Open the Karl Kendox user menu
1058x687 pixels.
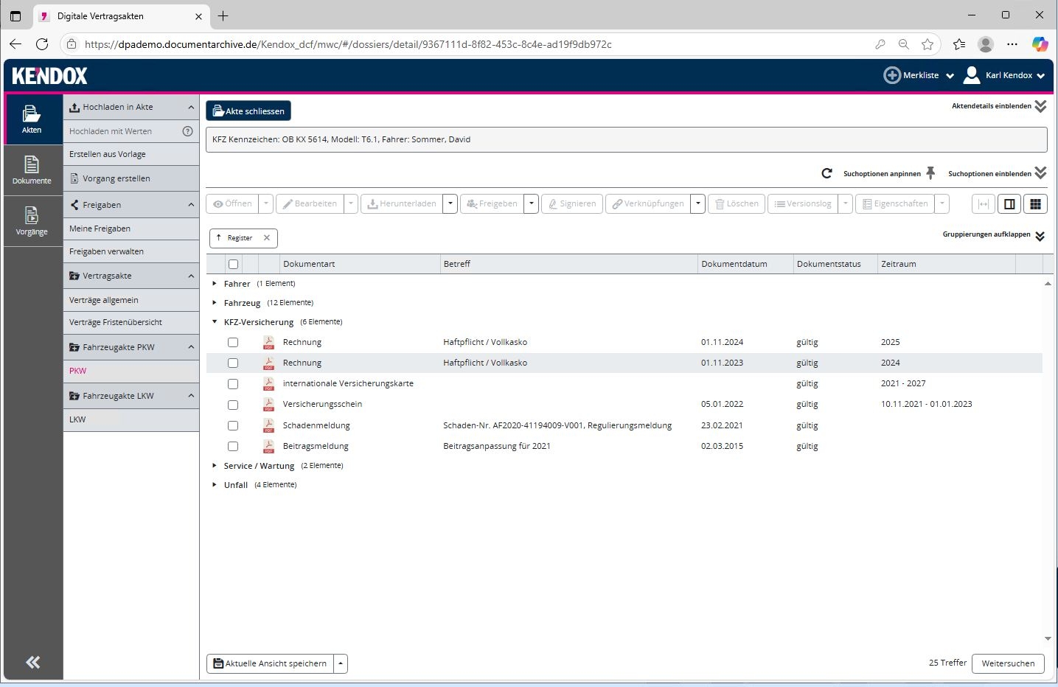[x=1005, y=75]
